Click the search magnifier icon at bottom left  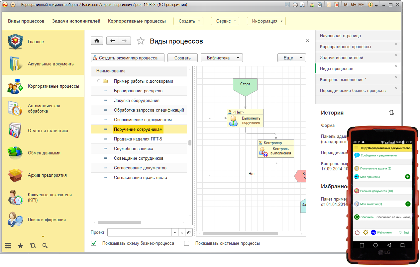click(x=45, y=246)
